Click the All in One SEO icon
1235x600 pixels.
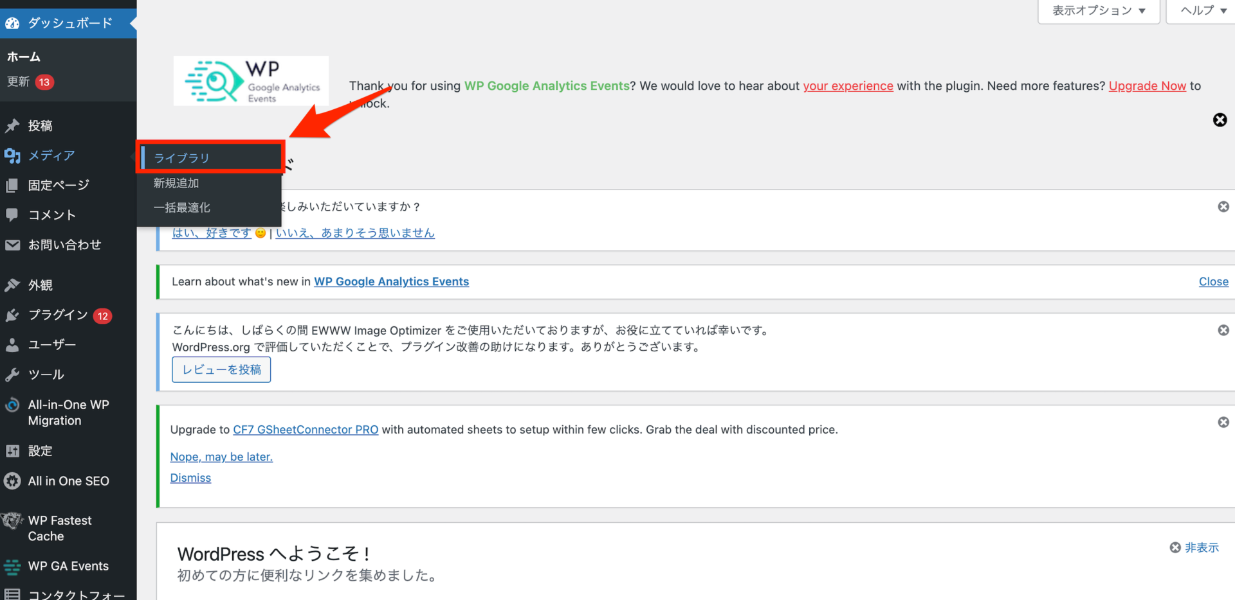click(13, 481)
